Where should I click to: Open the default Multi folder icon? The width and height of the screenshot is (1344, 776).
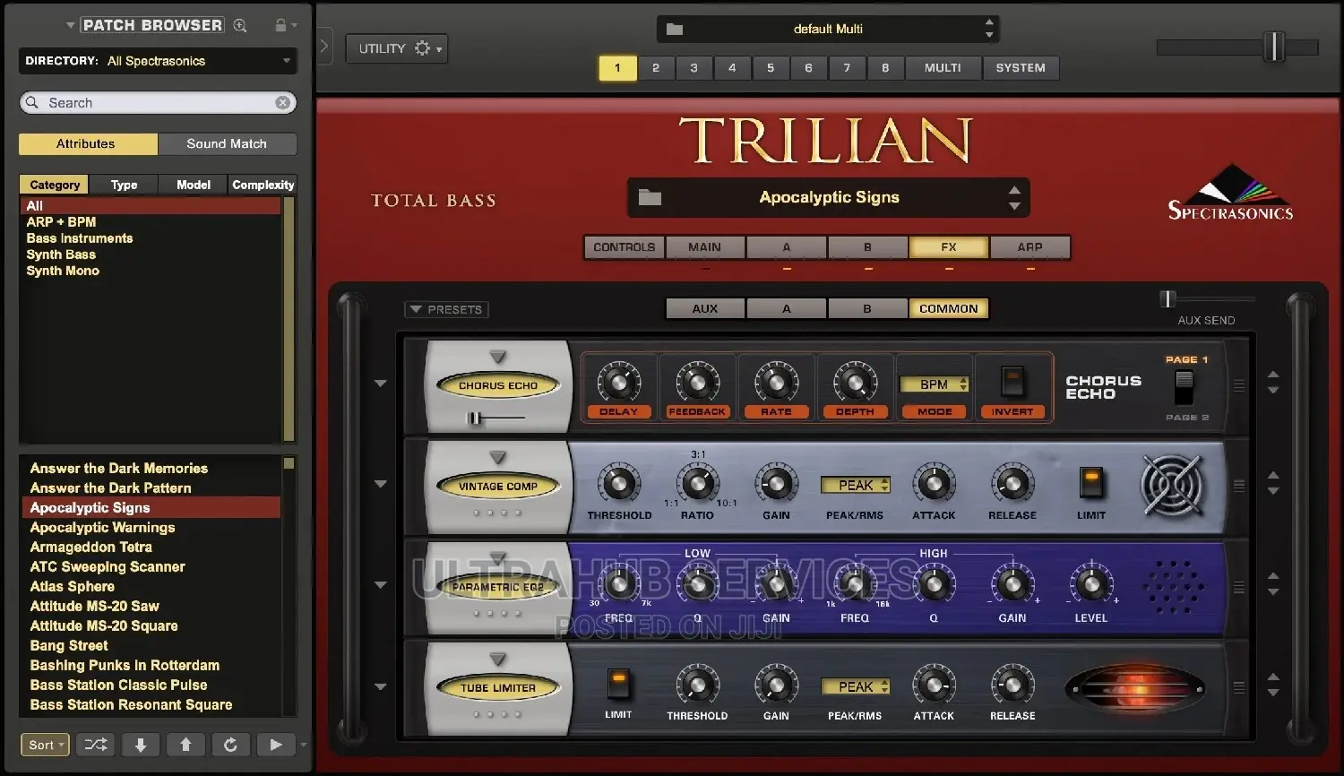(675, 30)
